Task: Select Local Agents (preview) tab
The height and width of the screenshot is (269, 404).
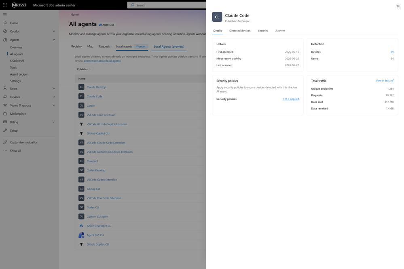Action: pos(169,46)
